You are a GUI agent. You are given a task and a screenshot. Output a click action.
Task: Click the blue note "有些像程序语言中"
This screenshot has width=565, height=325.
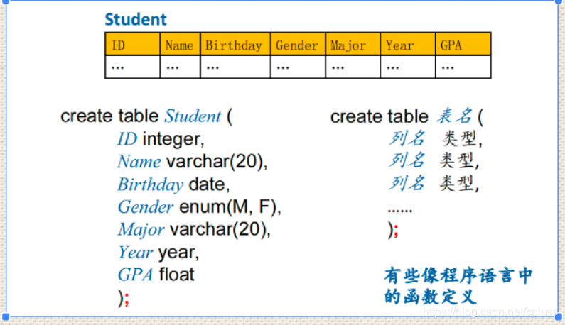point(458,276)
